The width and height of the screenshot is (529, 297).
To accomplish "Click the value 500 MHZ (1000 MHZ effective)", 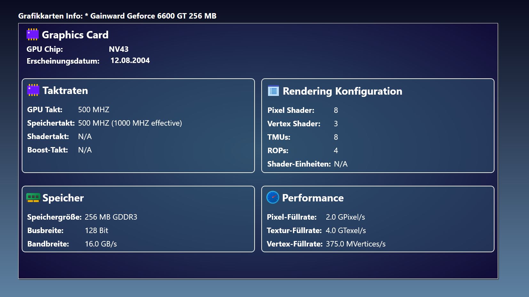I will click(130, 123).
